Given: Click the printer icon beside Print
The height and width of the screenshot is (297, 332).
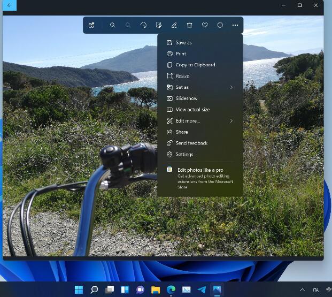Looking at the screenshot, I should click(x=169, y=54).
